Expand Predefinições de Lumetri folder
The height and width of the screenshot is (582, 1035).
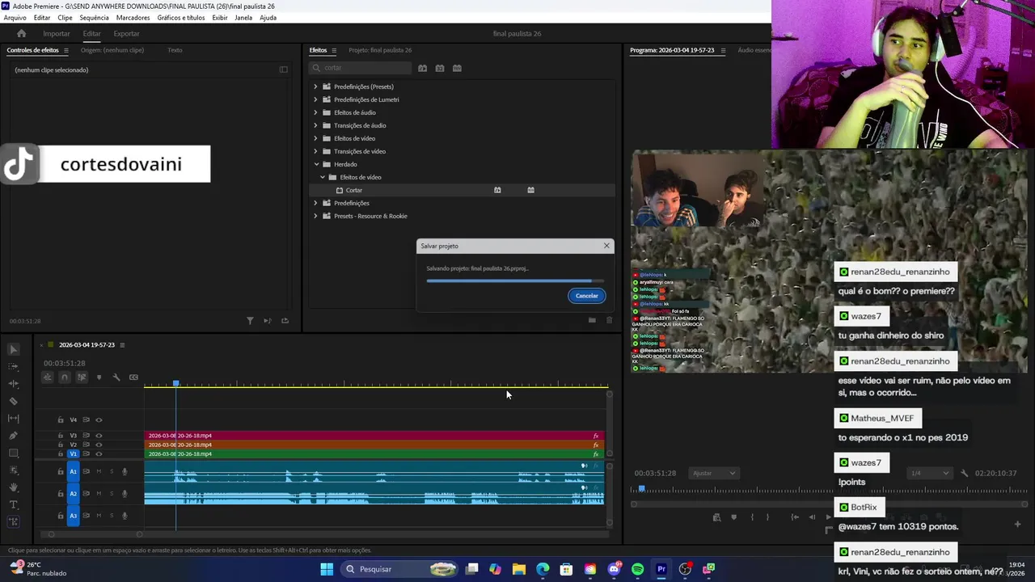(315, 99)
